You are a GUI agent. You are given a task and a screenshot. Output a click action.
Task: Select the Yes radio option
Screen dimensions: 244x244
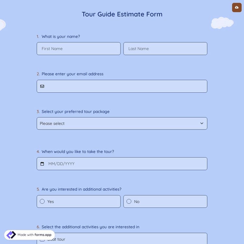tap(42, 201)
